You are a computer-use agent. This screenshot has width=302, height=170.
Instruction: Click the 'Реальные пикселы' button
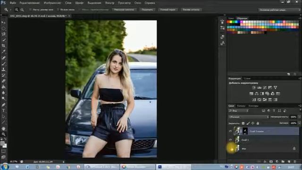tap(124, 9)
